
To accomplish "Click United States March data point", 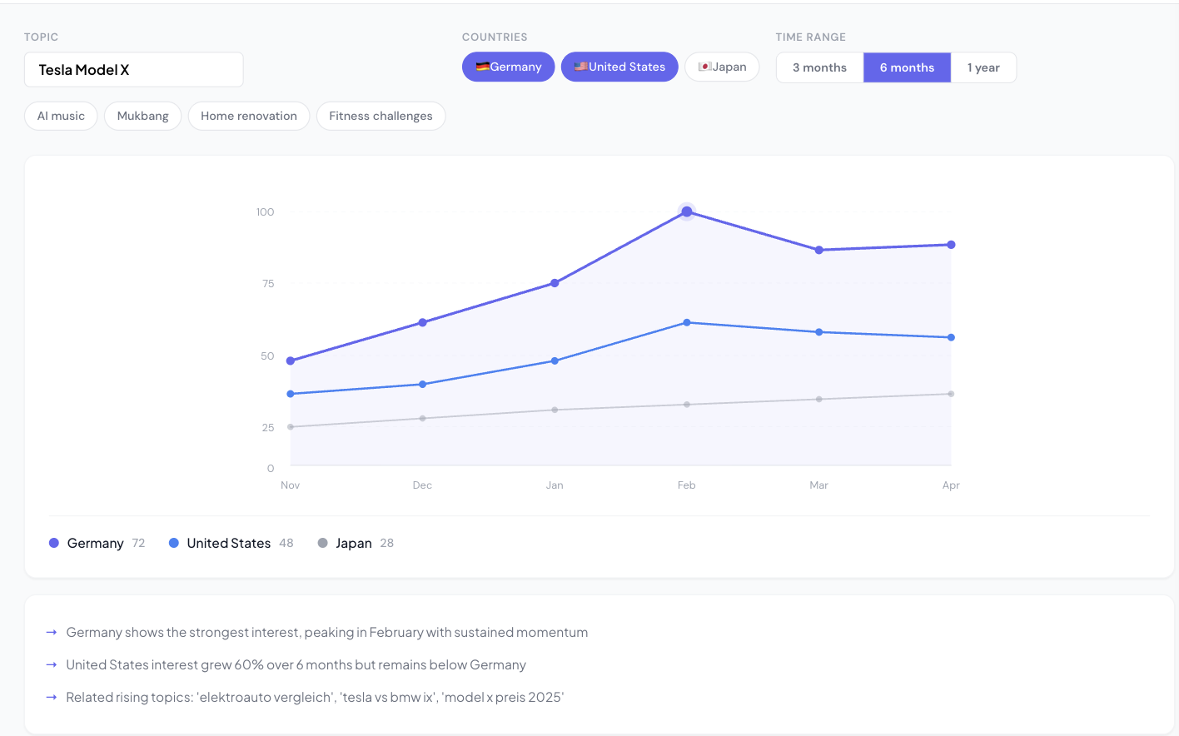I will [819, 332].
